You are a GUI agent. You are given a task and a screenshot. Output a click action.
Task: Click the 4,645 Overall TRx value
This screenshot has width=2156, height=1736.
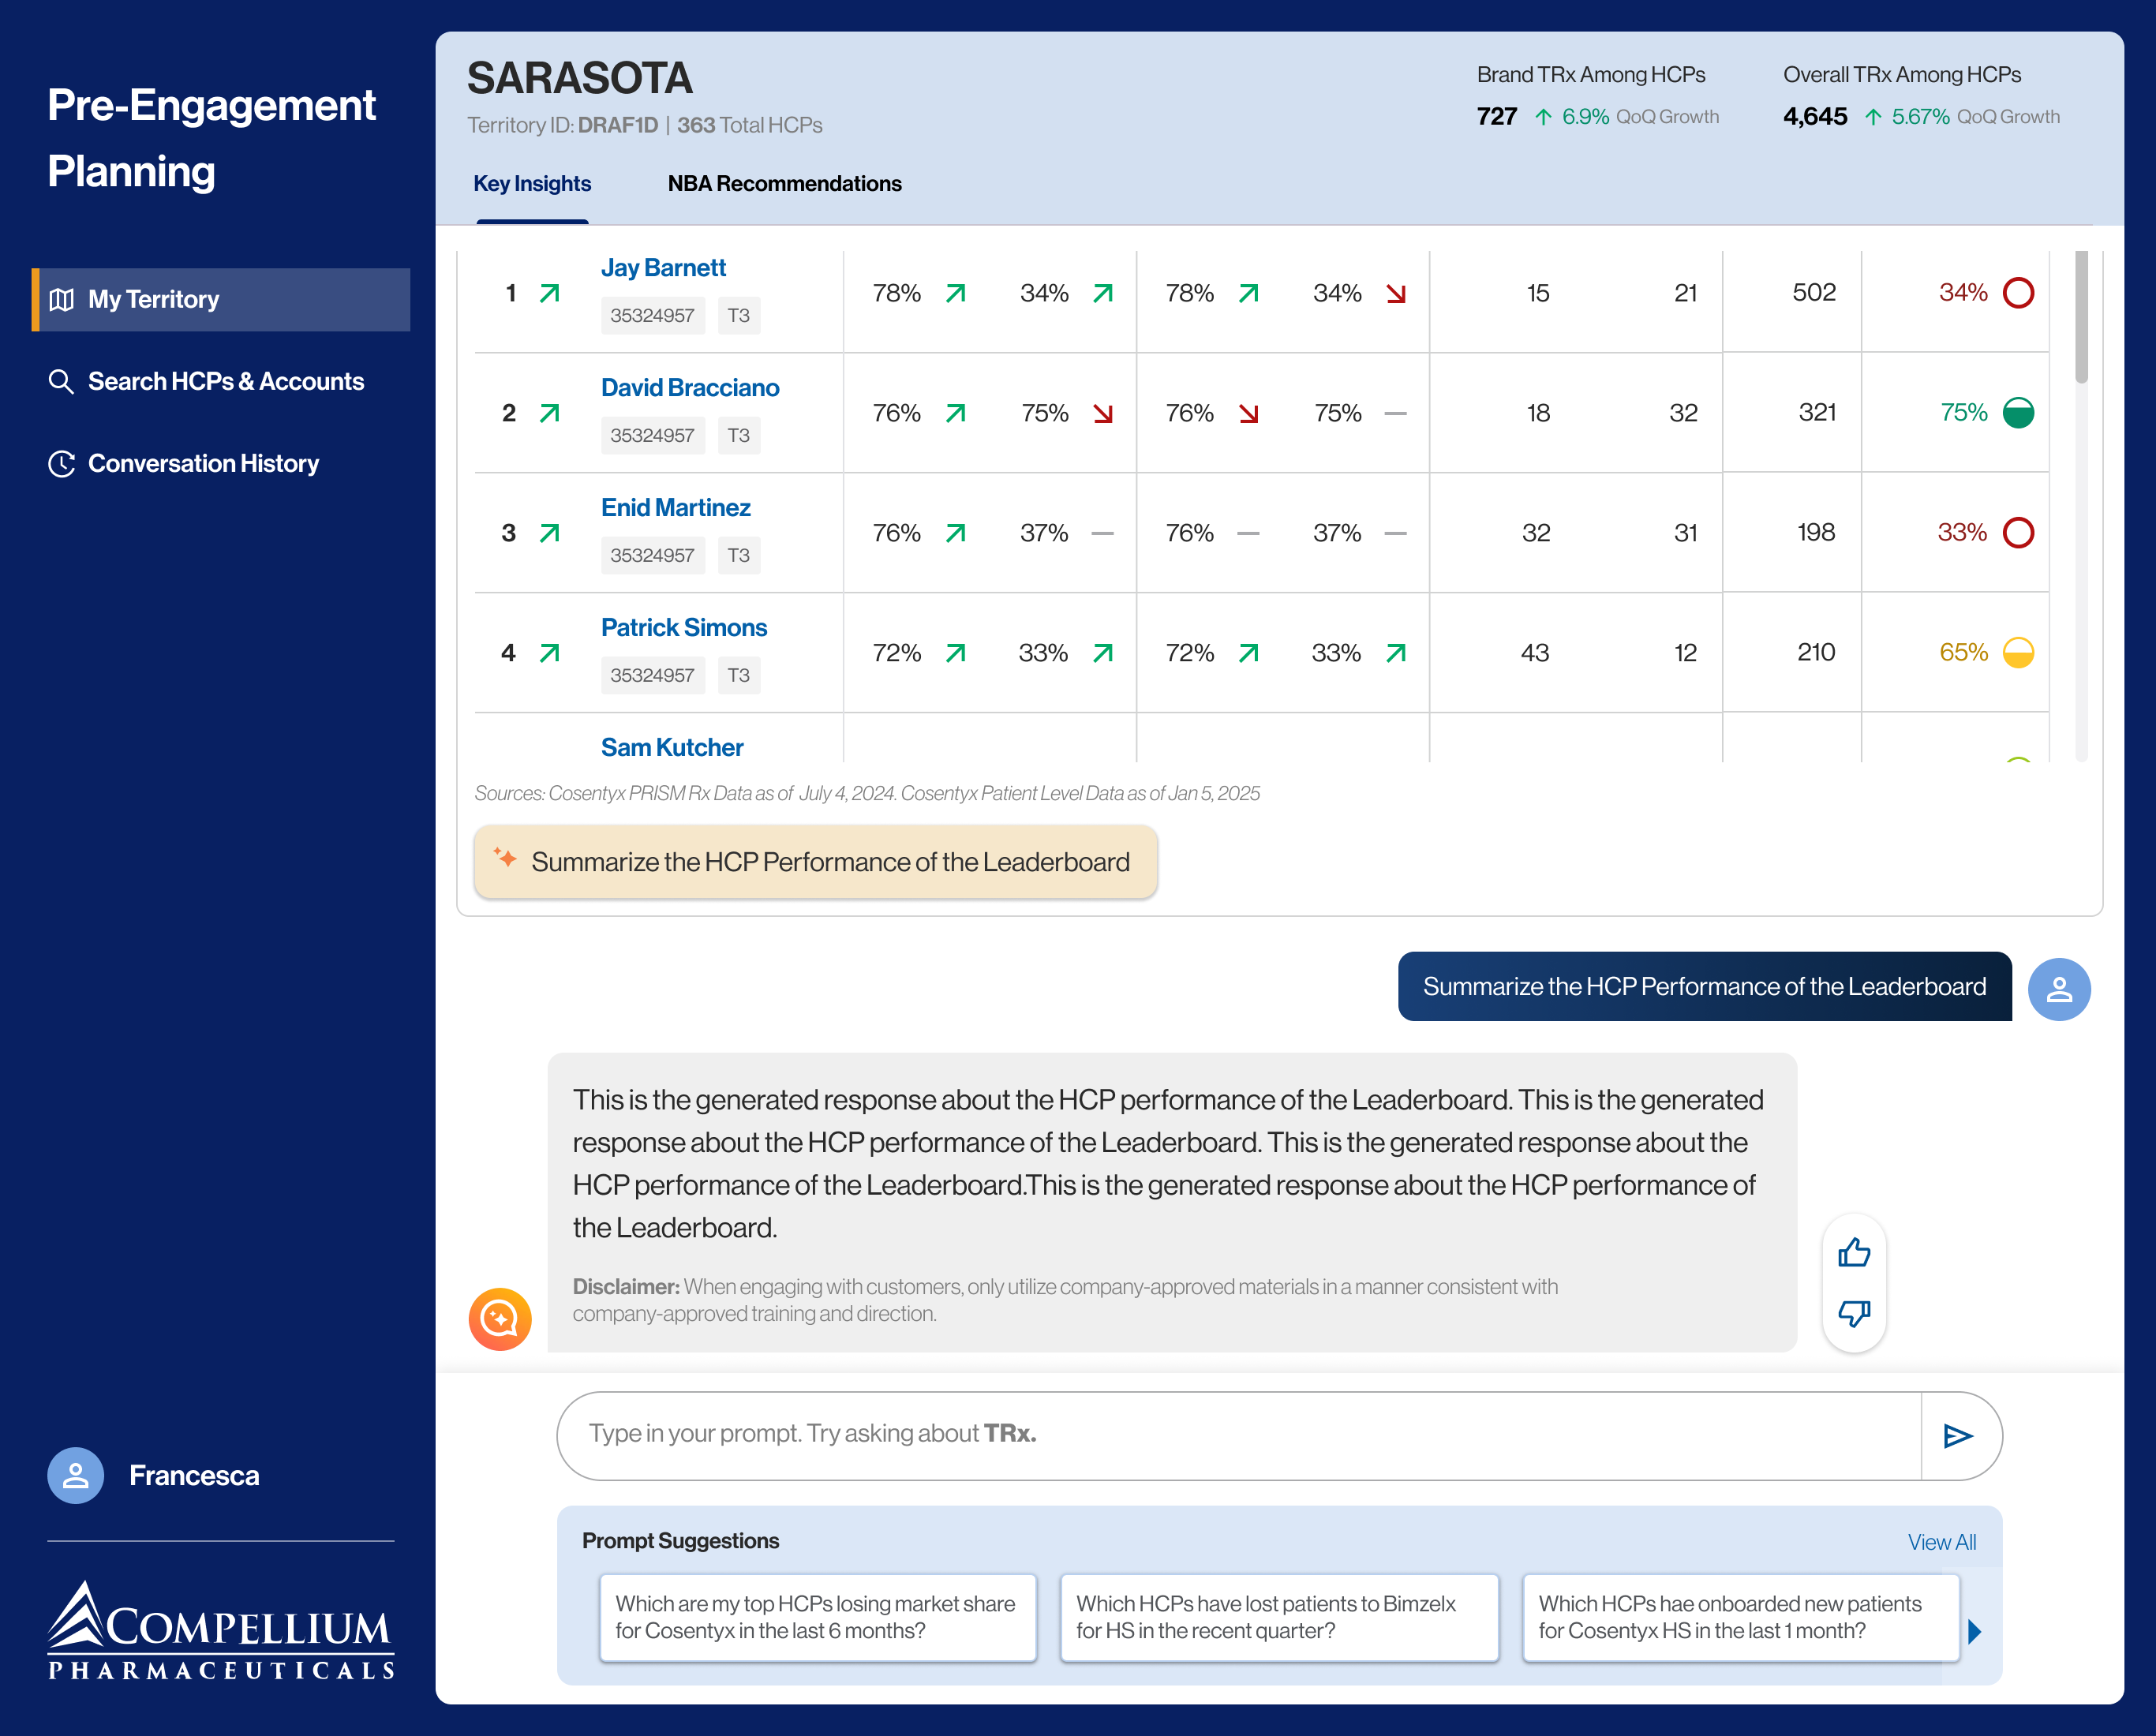[1814, 117]
